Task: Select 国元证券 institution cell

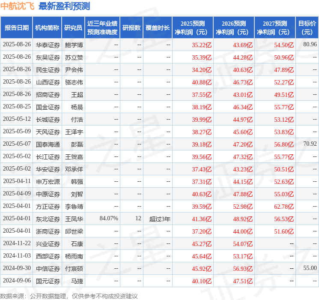Action: [x=48, y=281]
